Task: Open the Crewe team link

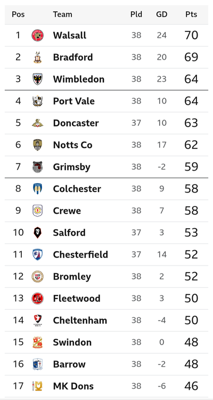Action: pos(67,211)
